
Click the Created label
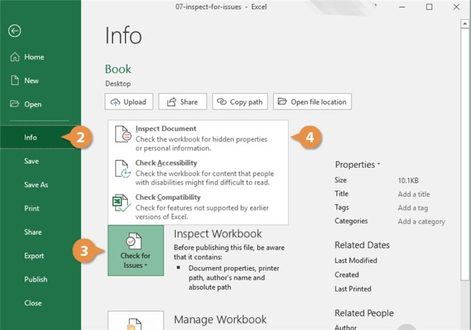point(347,275)
